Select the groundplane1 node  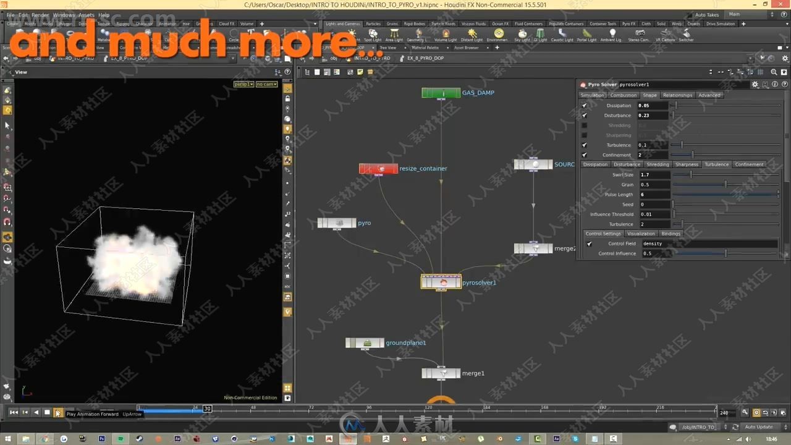(x=365, y=343)
